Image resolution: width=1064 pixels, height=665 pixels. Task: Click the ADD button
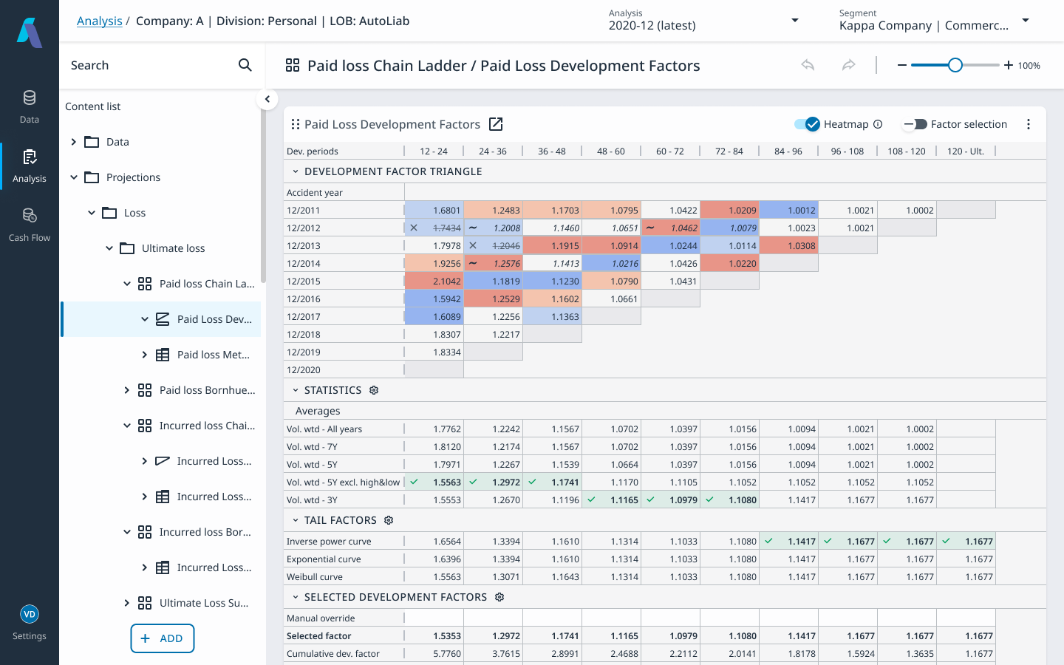163,638
